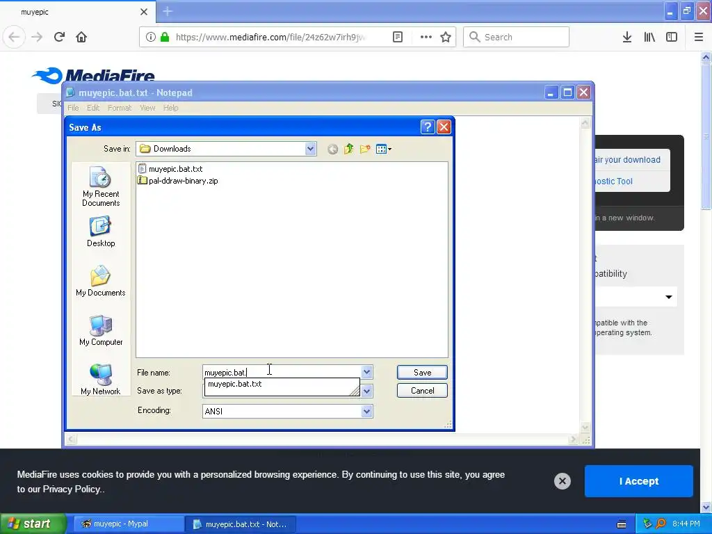Open My Network in the places bar
The image size is (712, 534).
(101, 380)
